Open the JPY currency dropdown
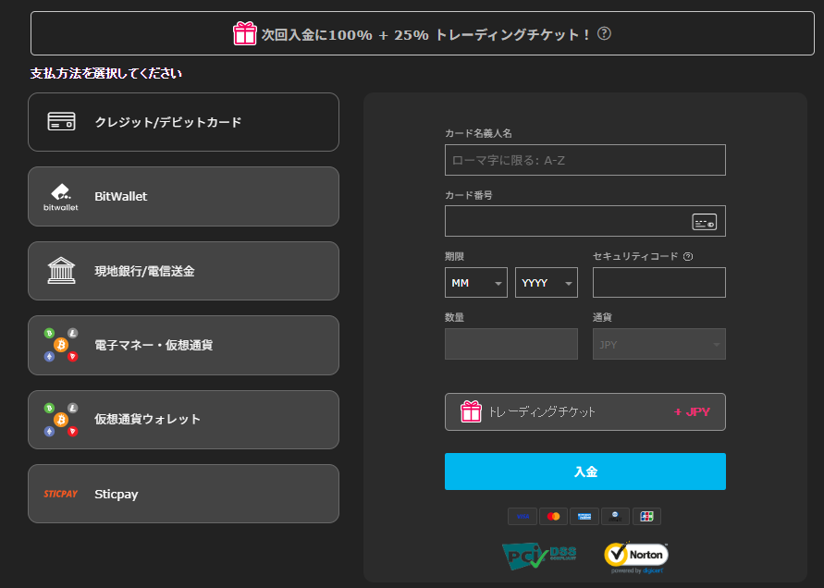 point(658,345)
